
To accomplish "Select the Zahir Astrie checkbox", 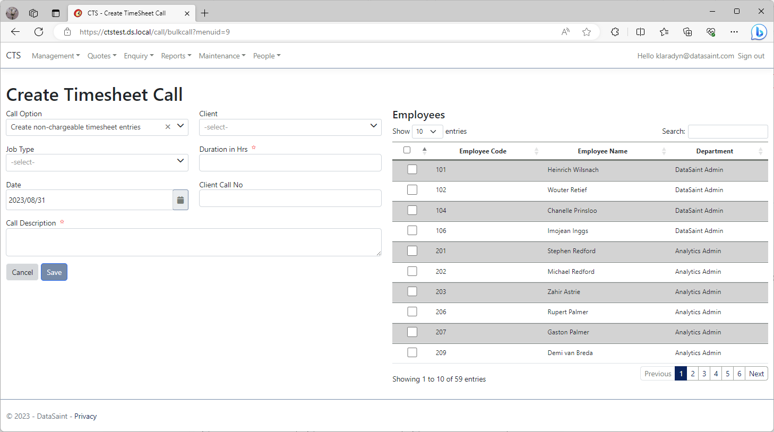I will tap(412, 291).
